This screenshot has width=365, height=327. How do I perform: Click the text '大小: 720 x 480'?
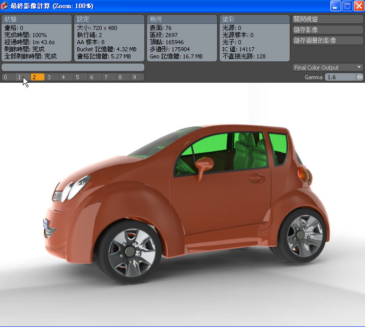pyautogui.click(x=97, y=28)
